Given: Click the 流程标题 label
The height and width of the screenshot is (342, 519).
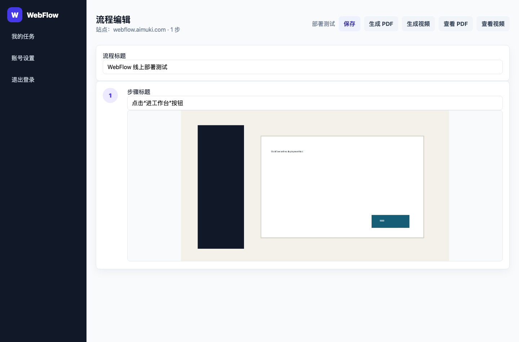Looking at the screenshot, I should point(114,56).
